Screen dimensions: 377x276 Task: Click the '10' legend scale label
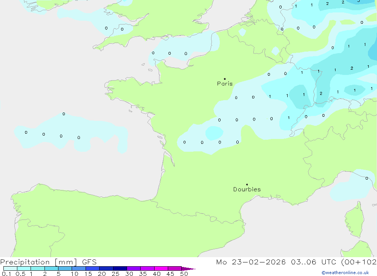click(x=75, y=274)
